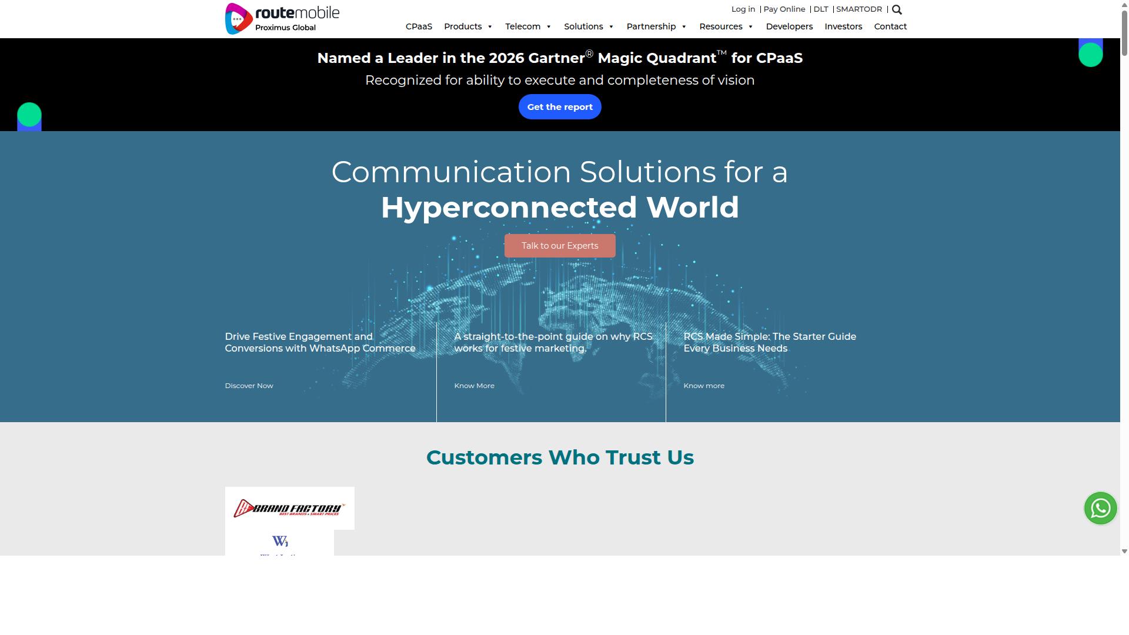
Task: Go to the CPaaS menu item
Action: coord(419,26)
